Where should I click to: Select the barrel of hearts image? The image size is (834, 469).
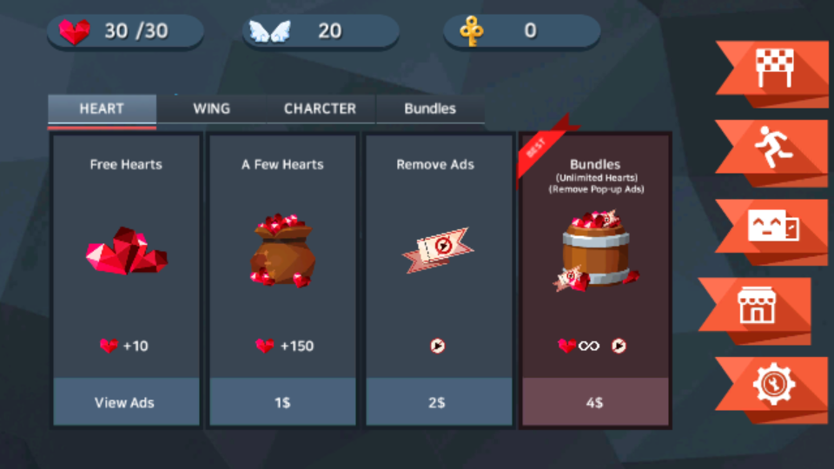[x=595, y=250]
